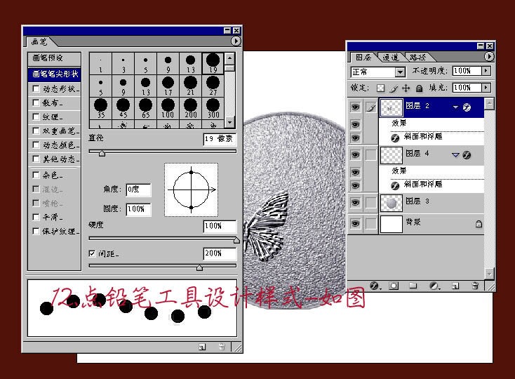
Task: Collapse effects list on 图层 4
Action: click(x=455, y=154)
